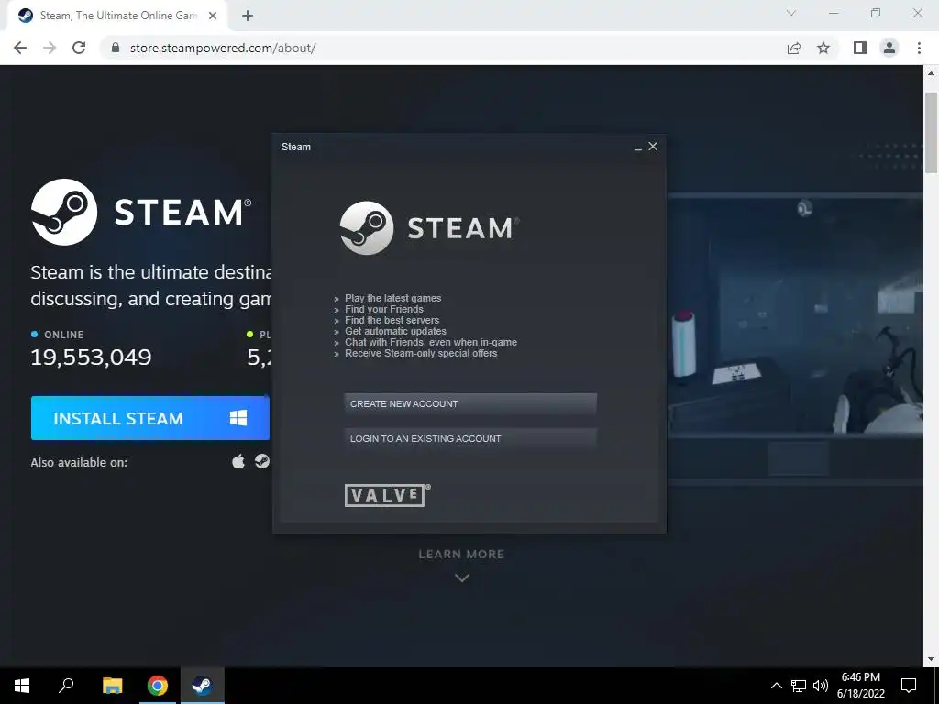Open Chrome side panel
The image size is (939, 704).
[x=860, y=48]
